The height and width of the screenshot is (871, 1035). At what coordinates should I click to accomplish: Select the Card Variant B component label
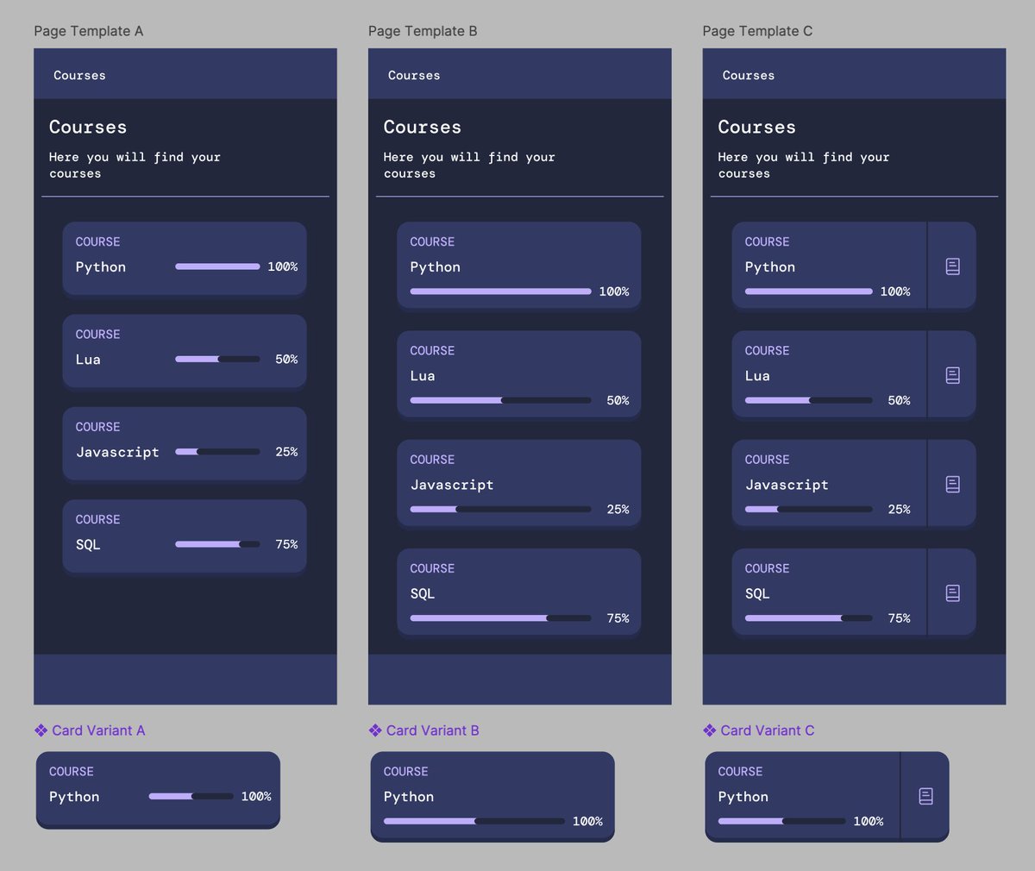tap(433, 730)
